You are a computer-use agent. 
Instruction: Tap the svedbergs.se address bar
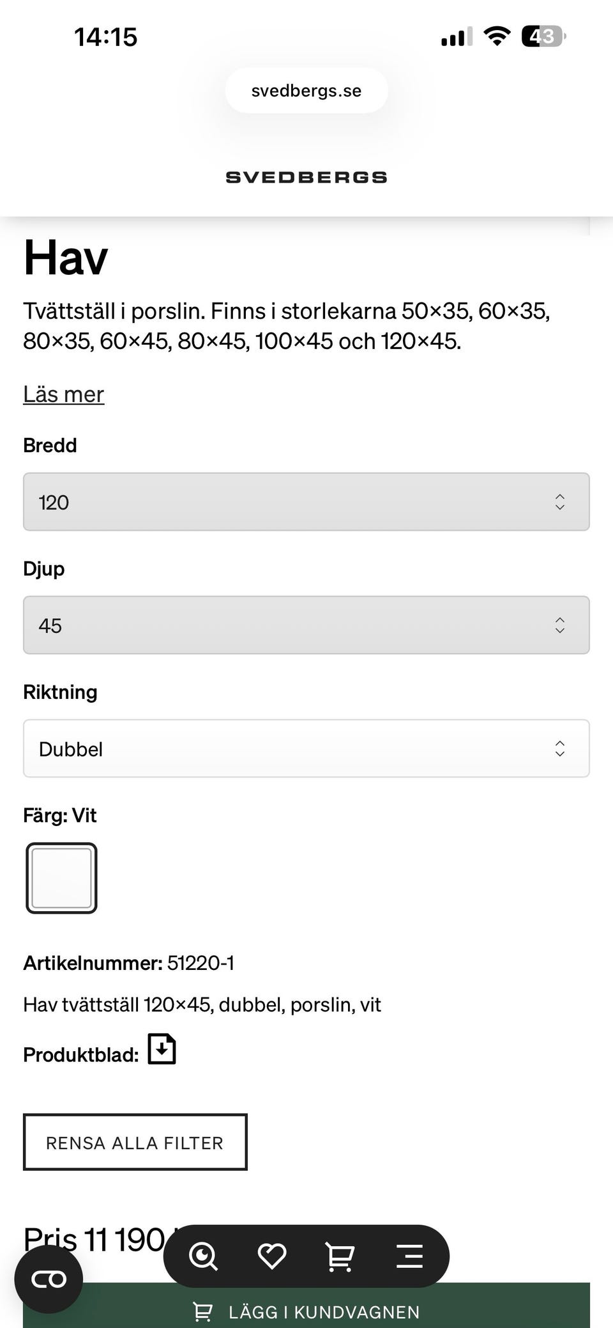point(306,91)
